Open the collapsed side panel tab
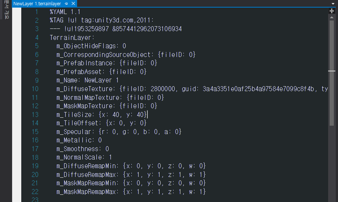338x202 pixels. point(6,10)
